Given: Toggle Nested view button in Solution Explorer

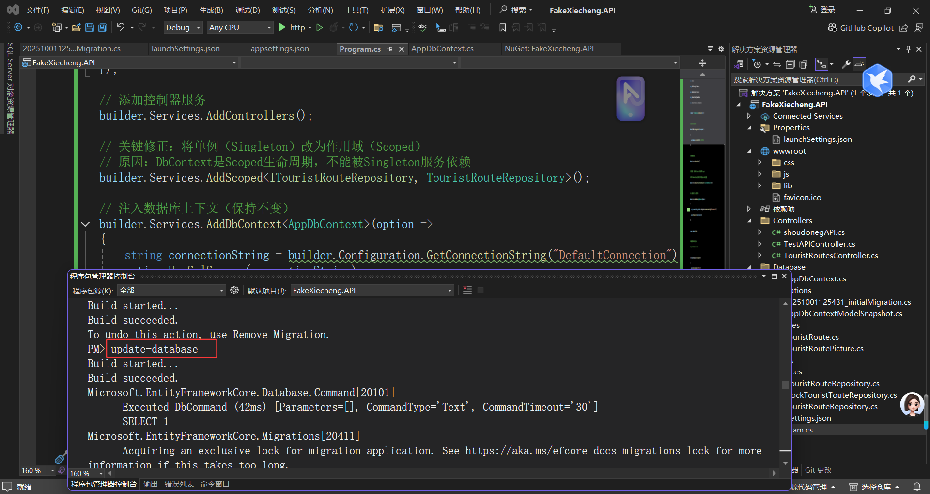Looking at the screenshot, I should coord(821,64).
